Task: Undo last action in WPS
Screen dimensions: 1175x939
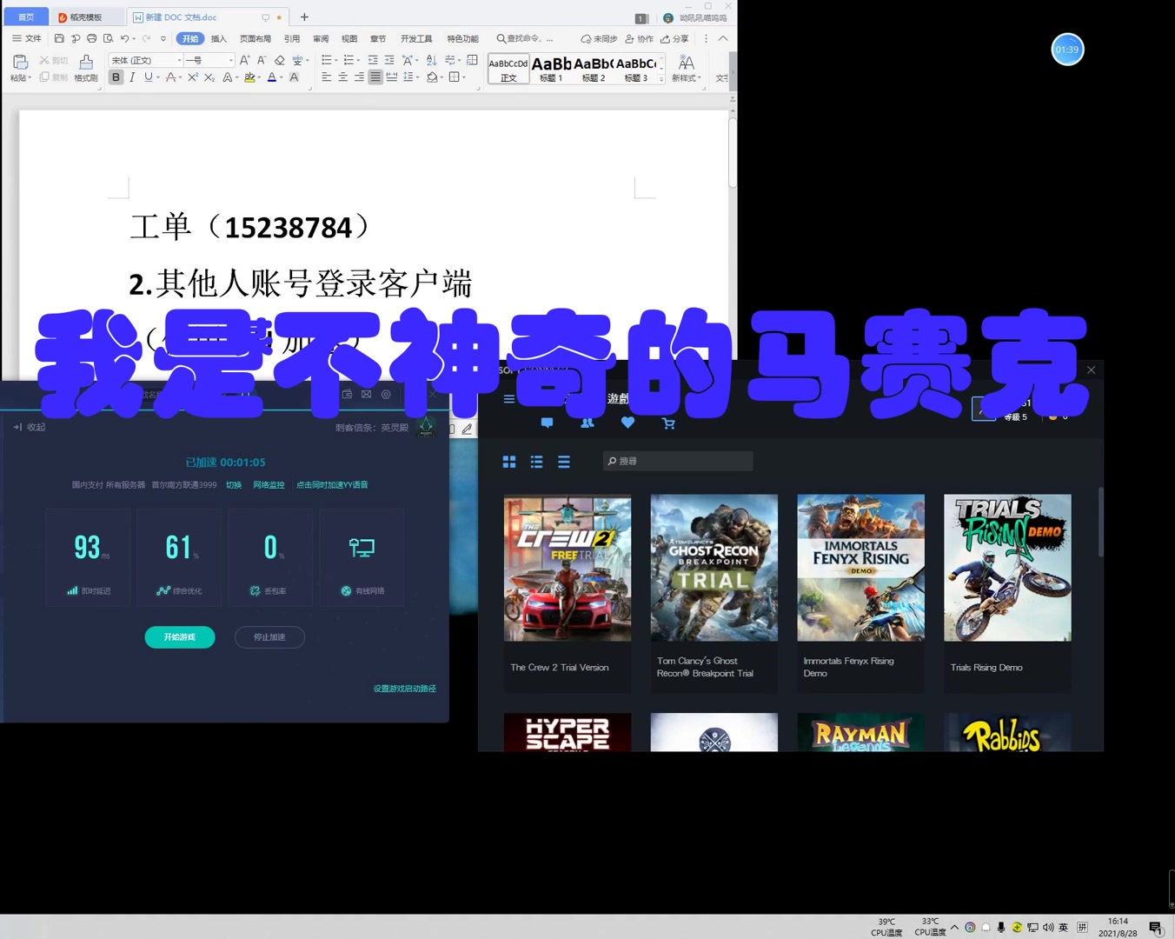Action: click(x=125, y=38)
